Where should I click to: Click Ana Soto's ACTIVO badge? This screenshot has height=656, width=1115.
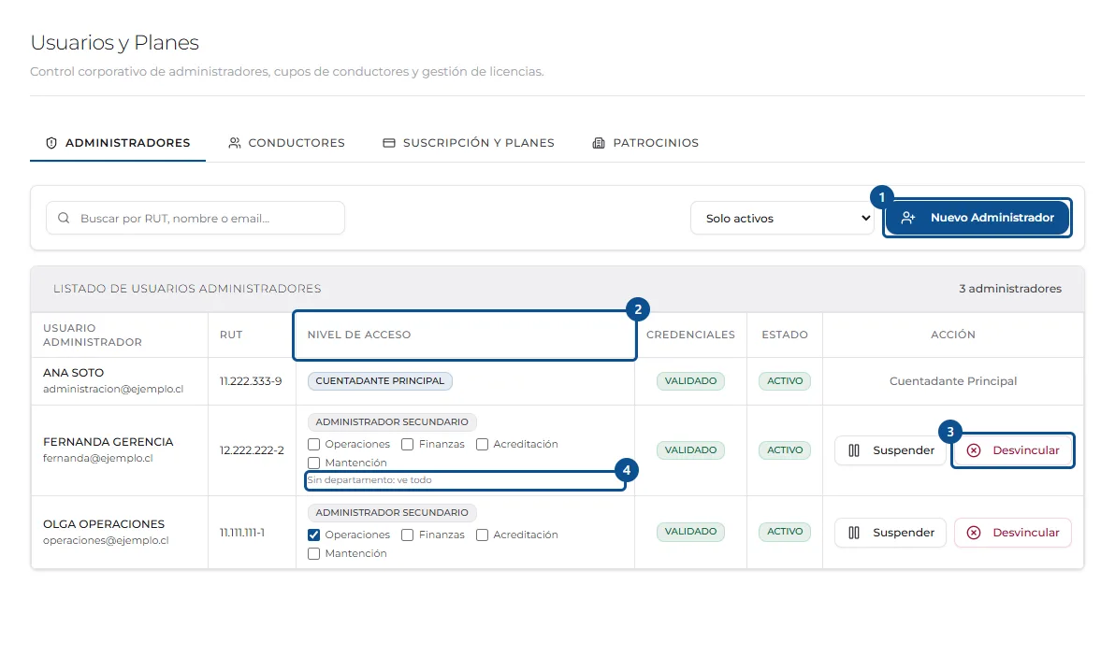point(785,381)
